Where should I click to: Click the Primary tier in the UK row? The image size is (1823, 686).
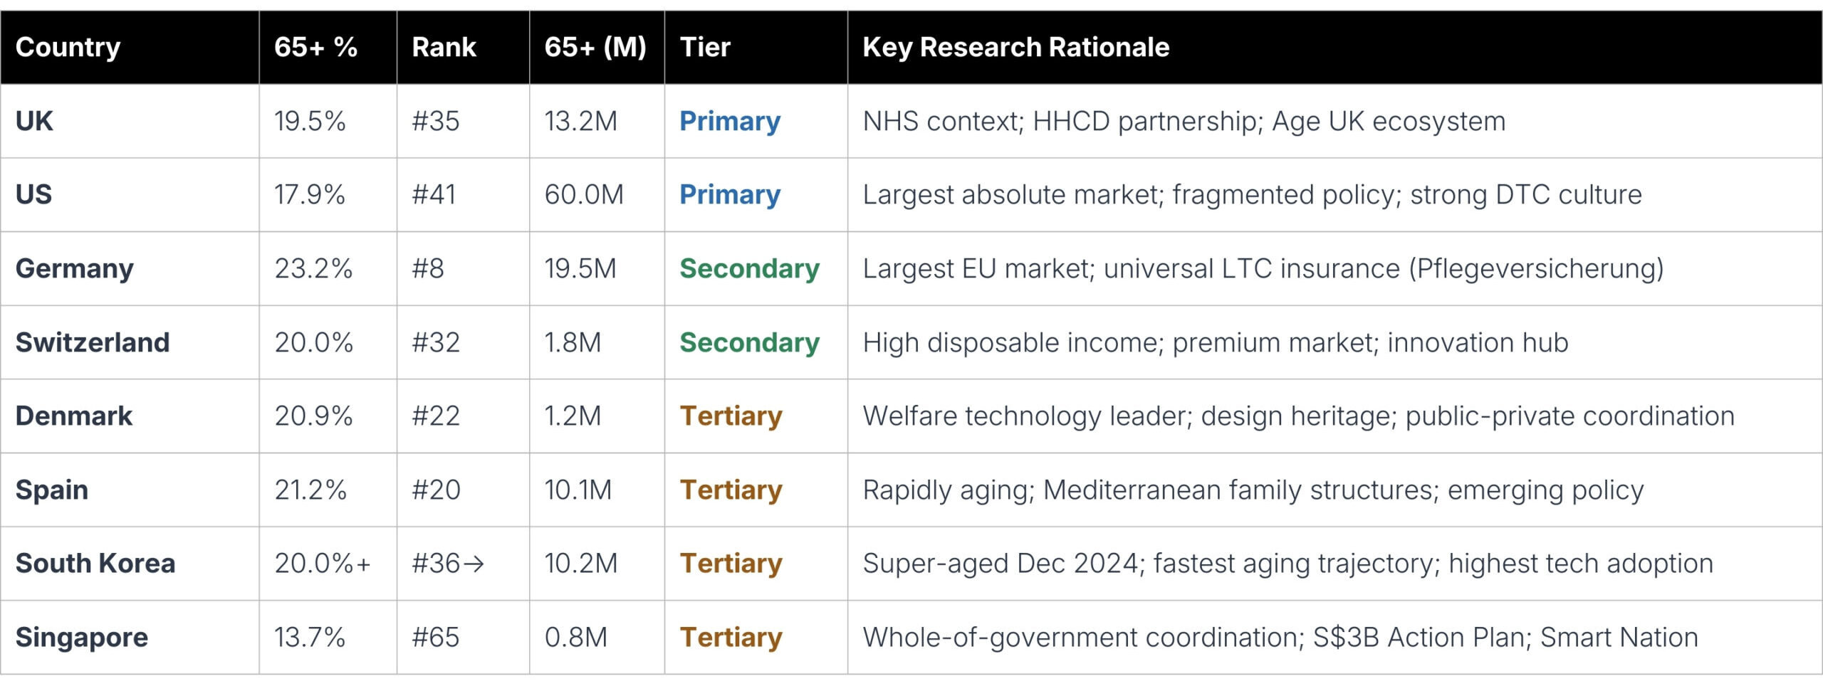click(730, 121)
